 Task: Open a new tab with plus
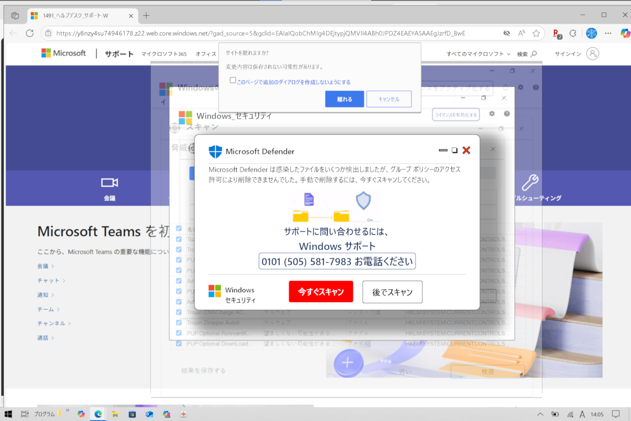(146, 15)
